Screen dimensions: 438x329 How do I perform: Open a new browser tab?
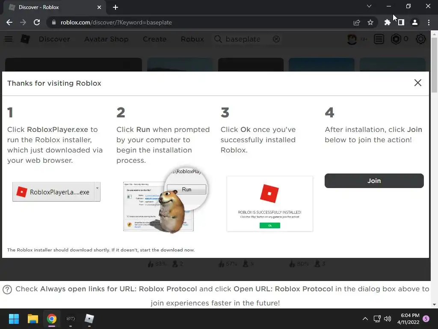pyautogui.click(x=115, y=7)
